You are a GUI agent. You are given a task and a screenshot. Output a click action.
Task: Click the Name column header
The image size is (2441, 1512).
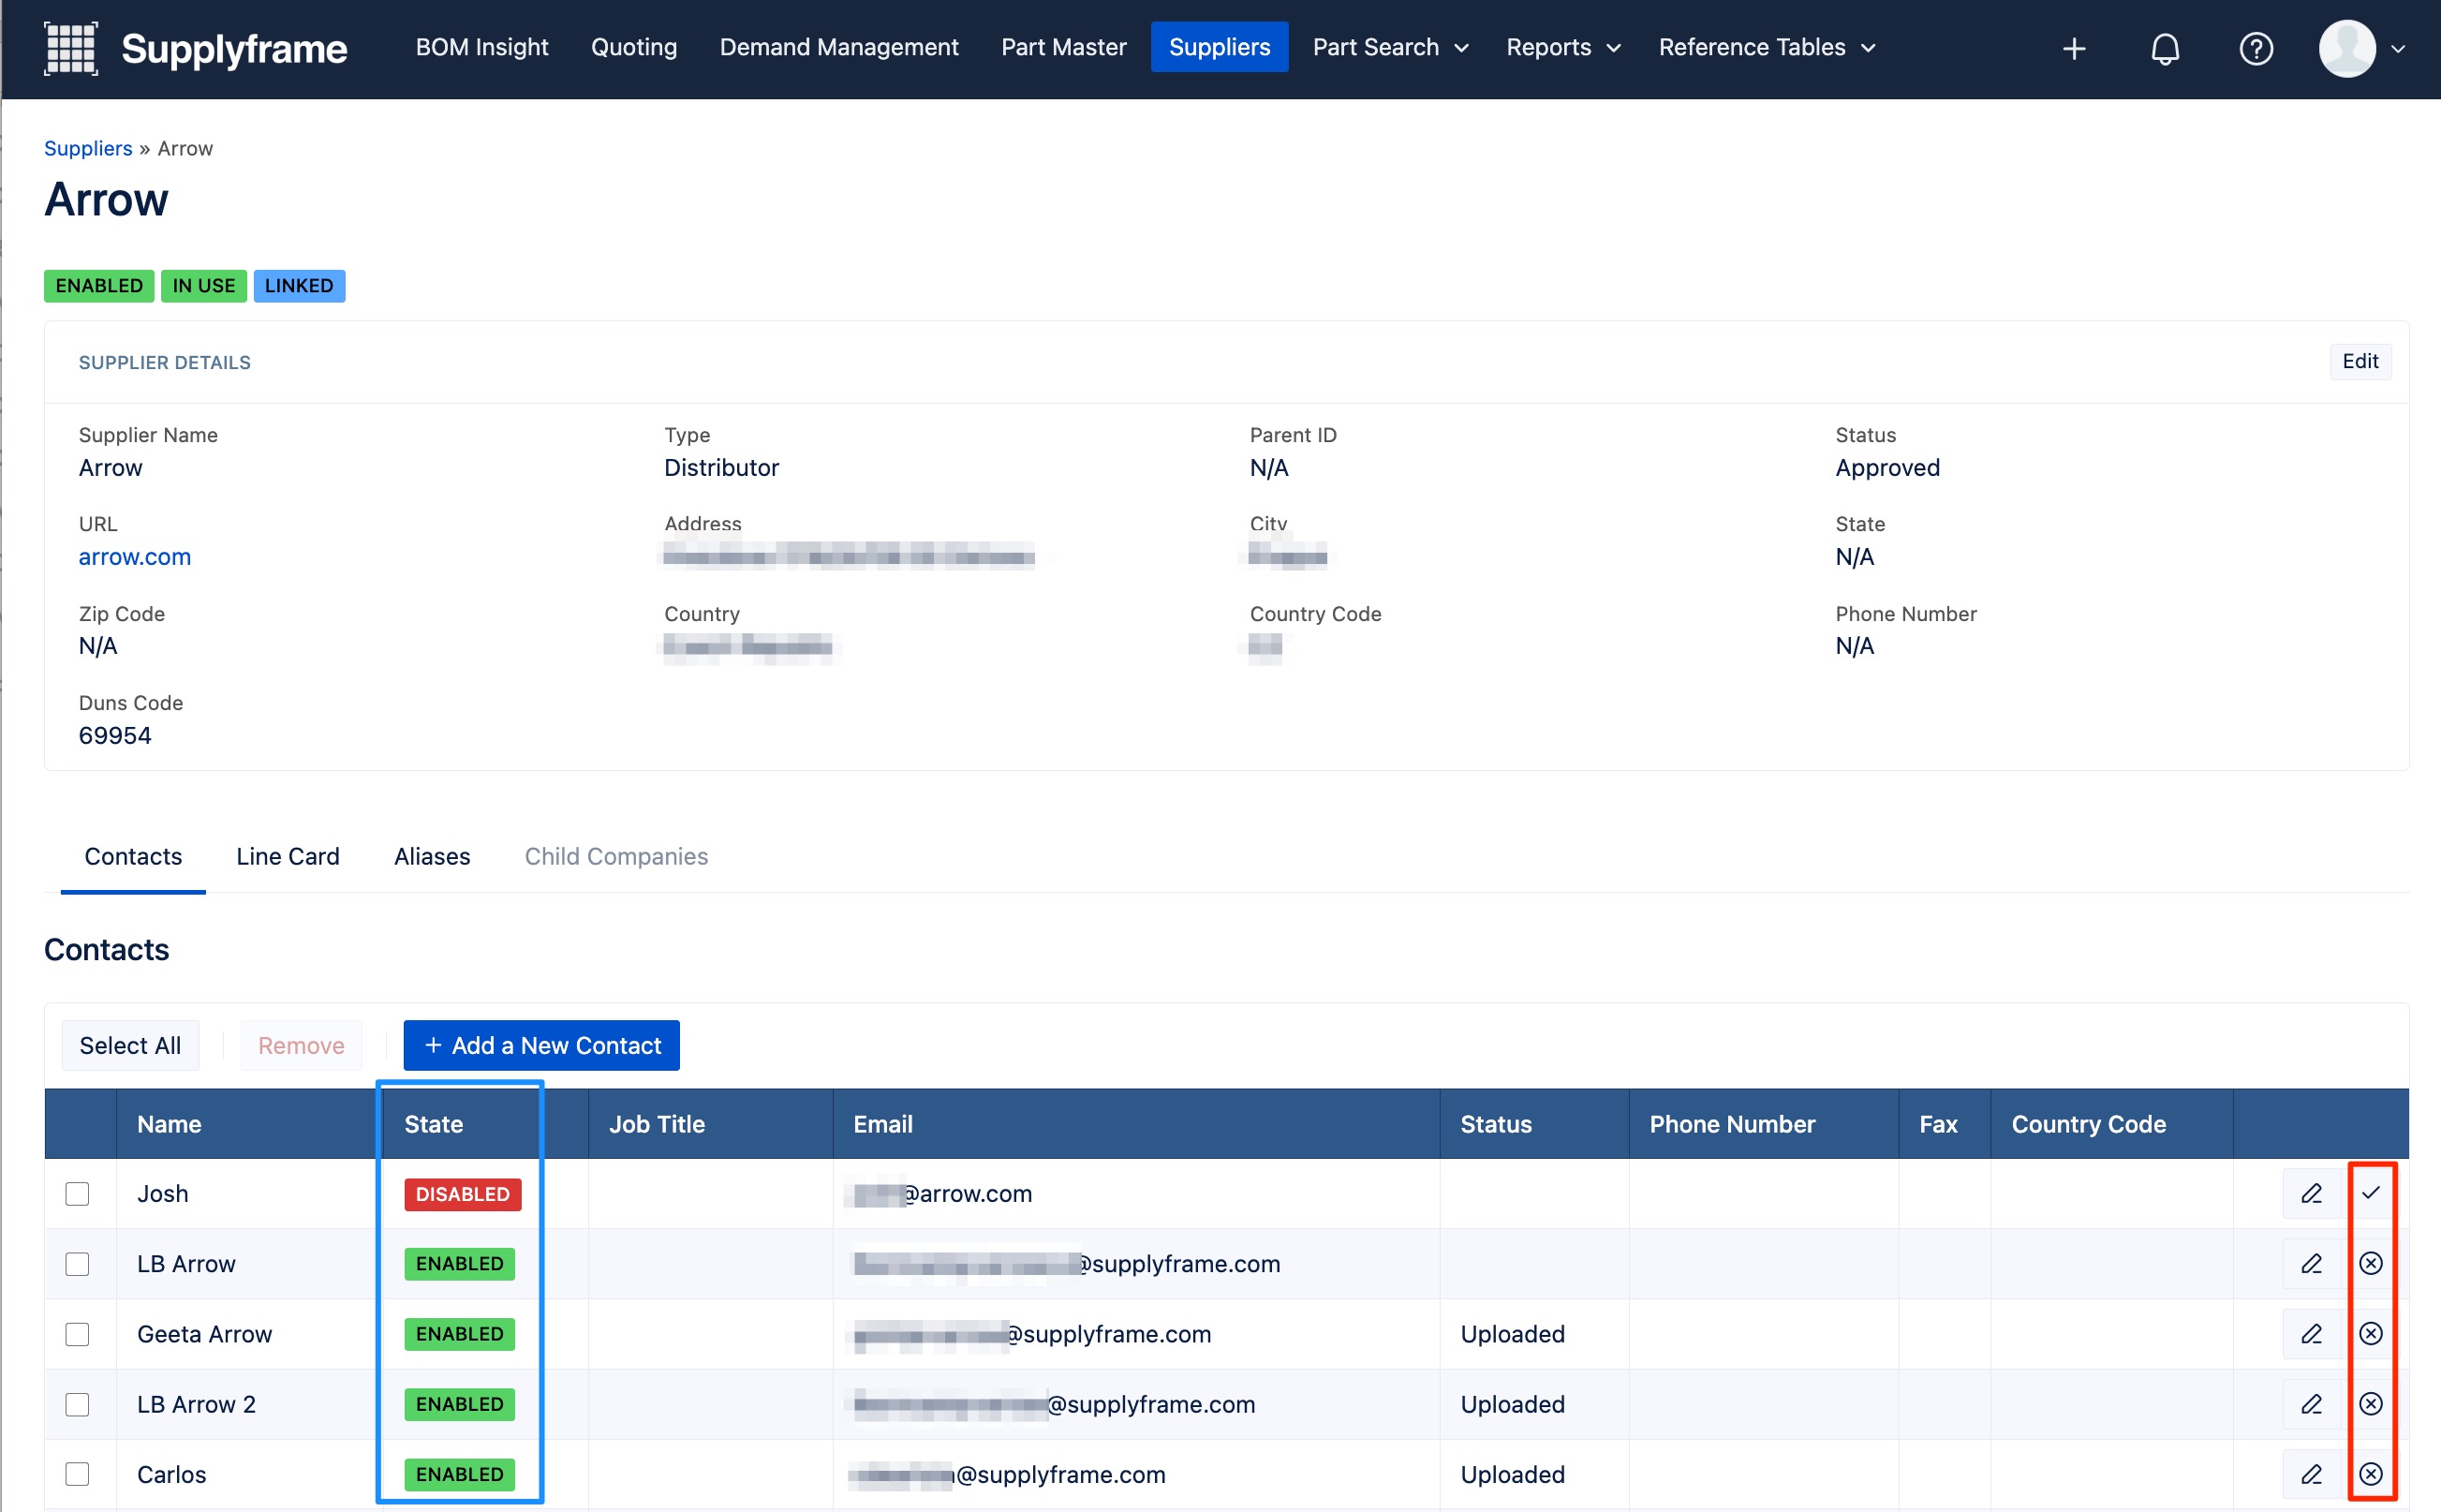169,1124
